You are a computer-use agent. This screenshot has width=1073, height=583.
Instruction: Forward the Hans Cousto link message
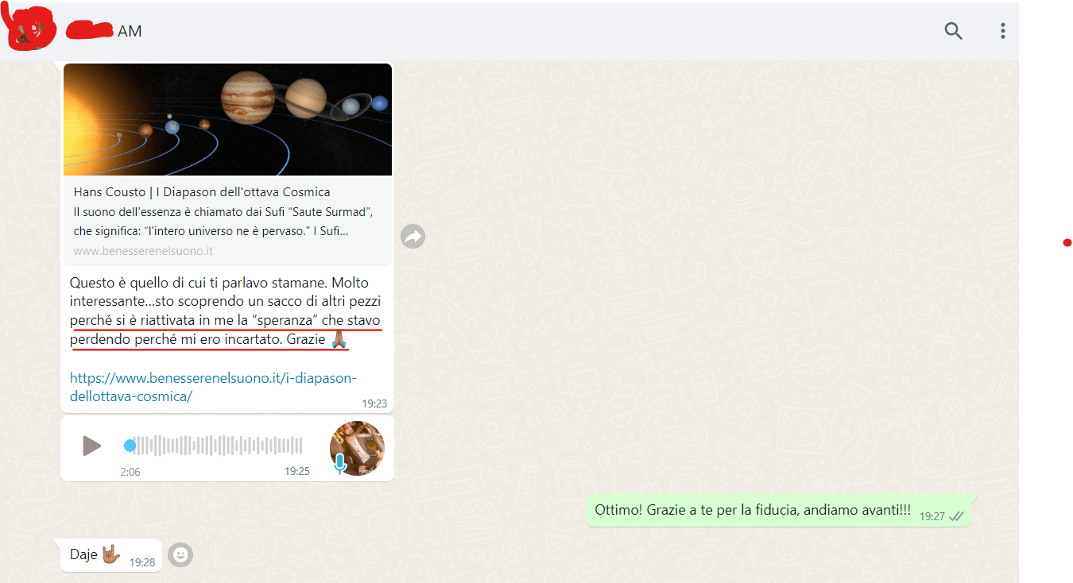point(413,236)
